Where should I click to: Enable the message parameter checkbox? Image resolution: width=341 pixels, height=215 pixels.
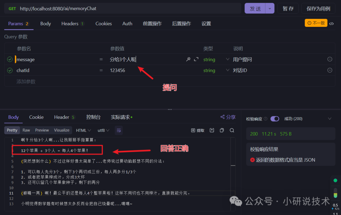9,59
